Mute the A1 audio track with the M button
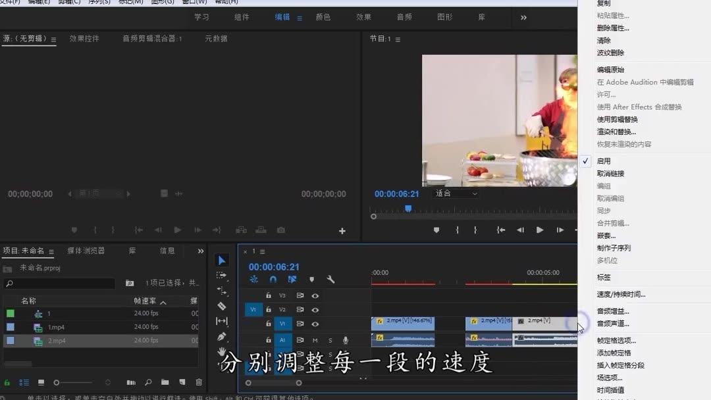The image size is (711, 400). 315,339
